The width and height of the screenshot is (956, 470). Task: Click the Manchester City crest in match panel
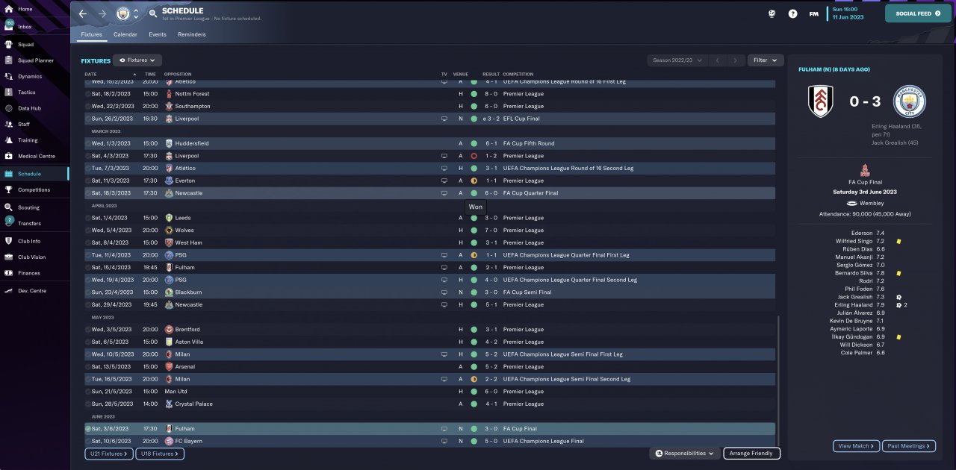click(x=909, y=101)
